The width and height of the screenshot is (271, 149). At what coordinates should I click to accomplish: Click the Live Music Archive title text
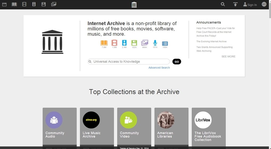92,135
